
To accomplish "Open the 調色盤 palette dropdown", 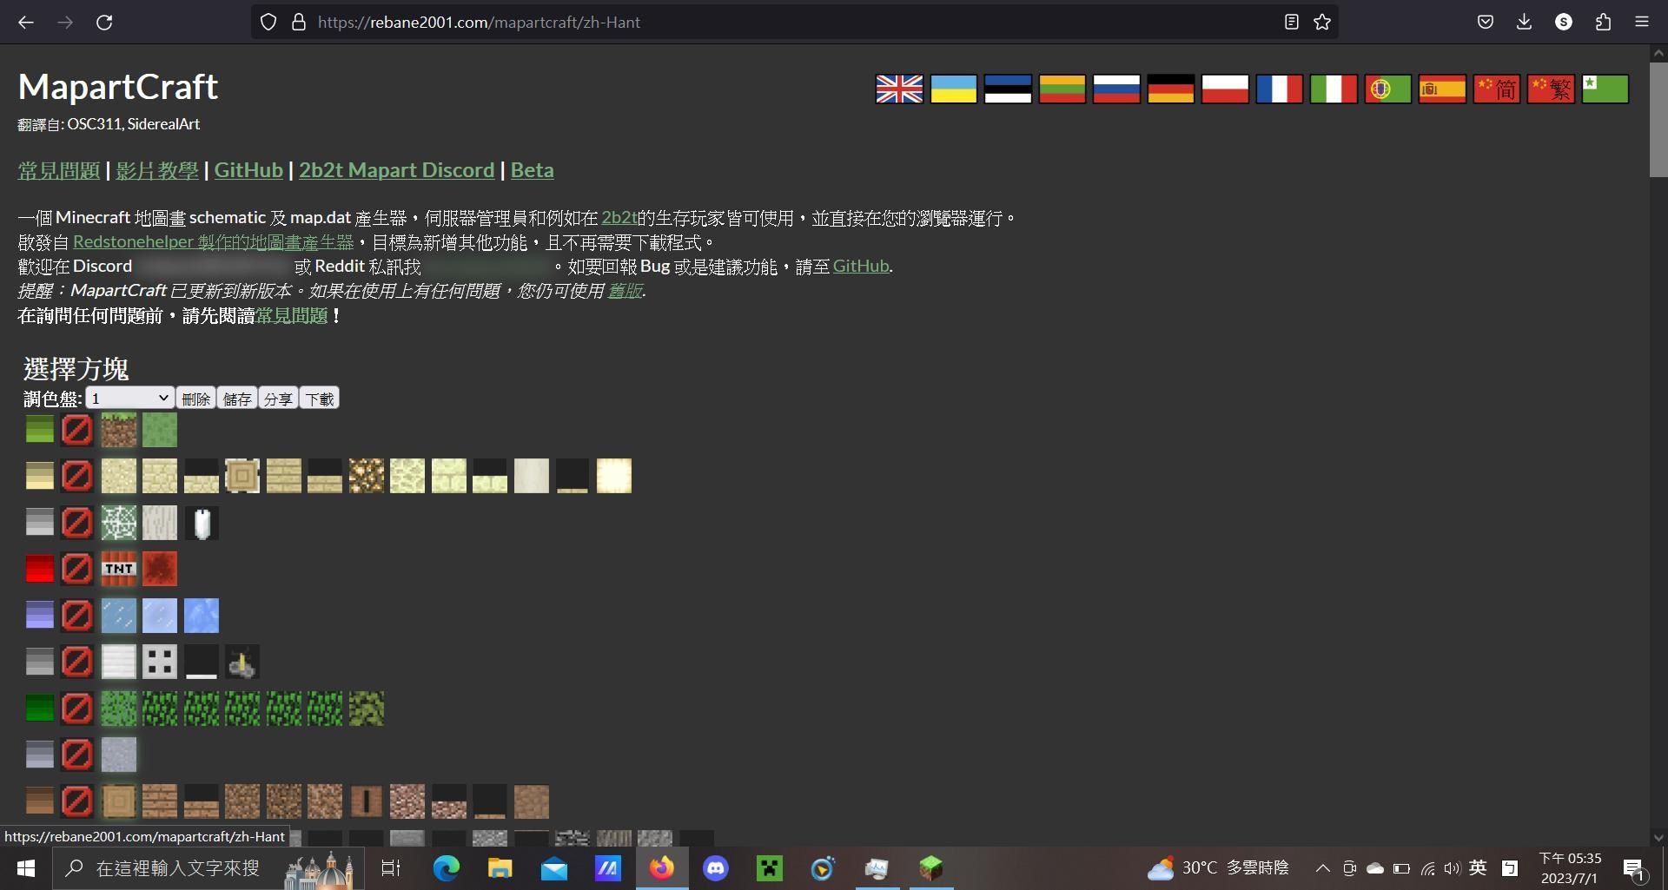I will pos(129,399).
